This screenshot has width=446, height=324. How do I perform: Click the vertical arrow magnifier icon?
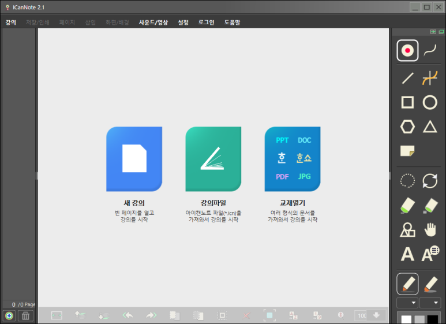point(340,315)
